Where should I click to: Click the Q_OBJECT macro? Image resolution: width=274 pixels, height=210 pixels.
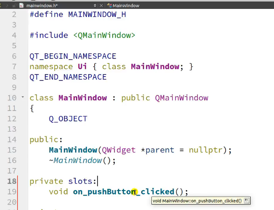(68, 119)
